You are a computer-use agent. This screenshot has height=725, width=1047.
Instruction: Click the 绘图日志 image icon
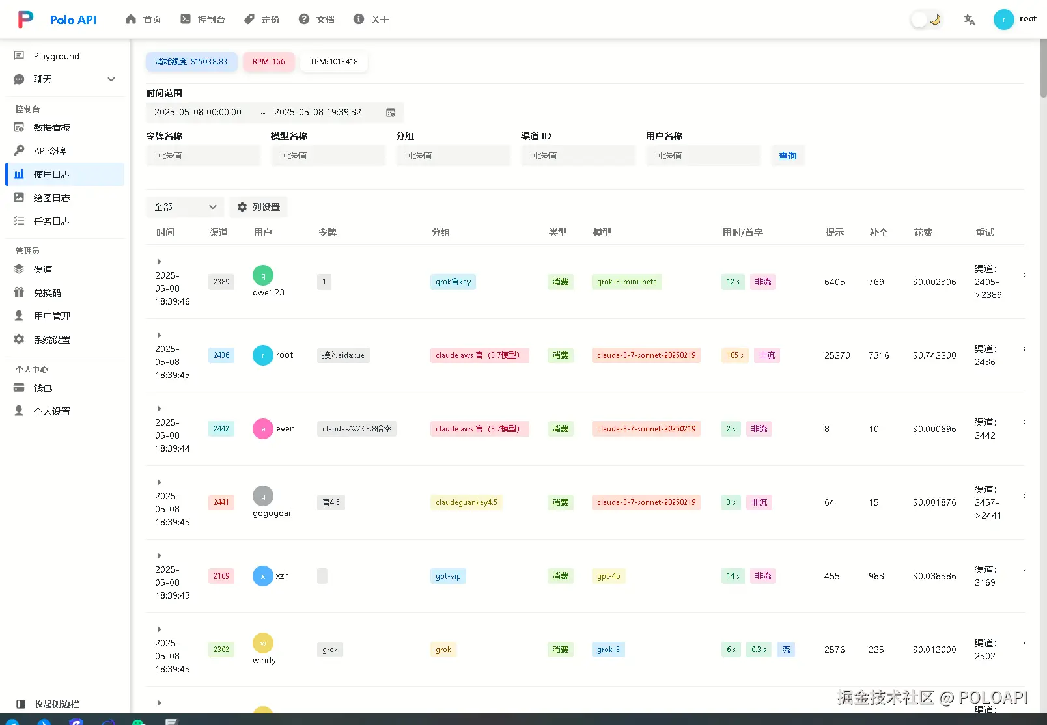(x=19, y=198)
